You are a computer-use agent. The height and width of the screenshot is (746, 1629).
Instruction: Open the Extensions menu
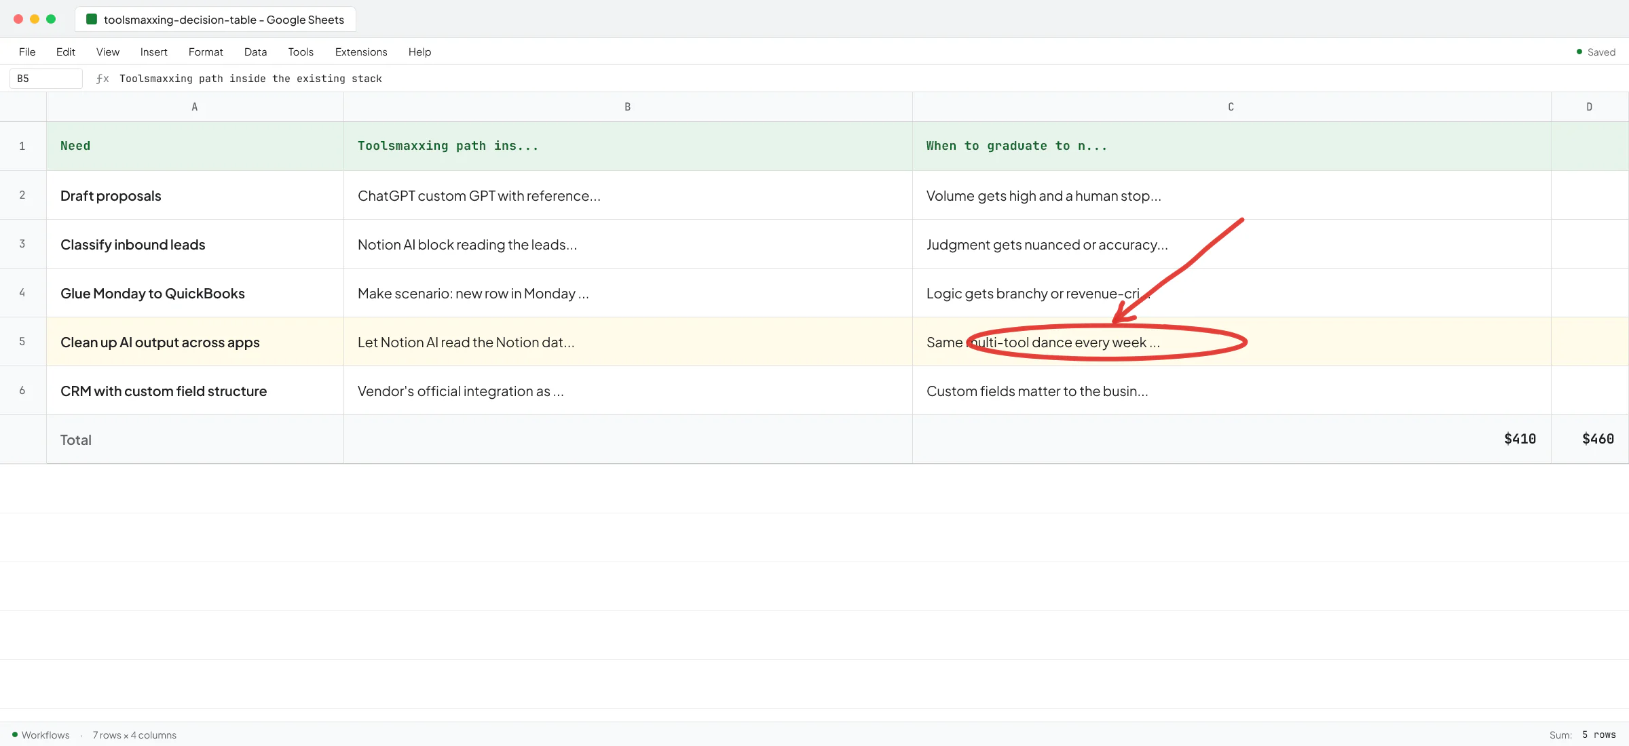[361, 52]
